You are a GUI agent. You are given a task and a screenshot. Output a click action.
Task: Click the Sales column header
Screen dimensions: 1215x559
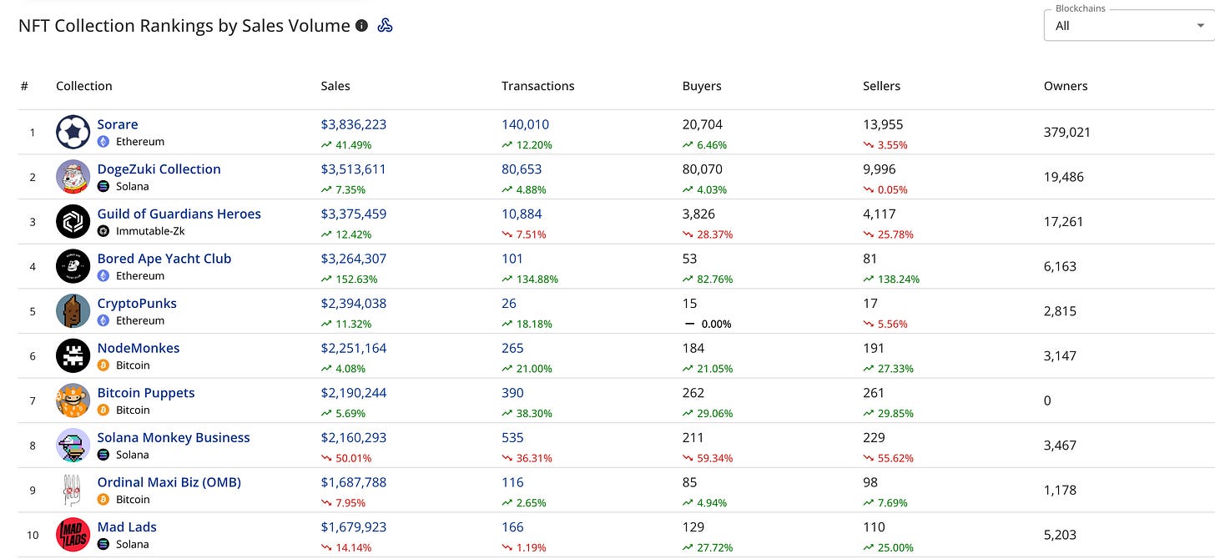[335, 86]
